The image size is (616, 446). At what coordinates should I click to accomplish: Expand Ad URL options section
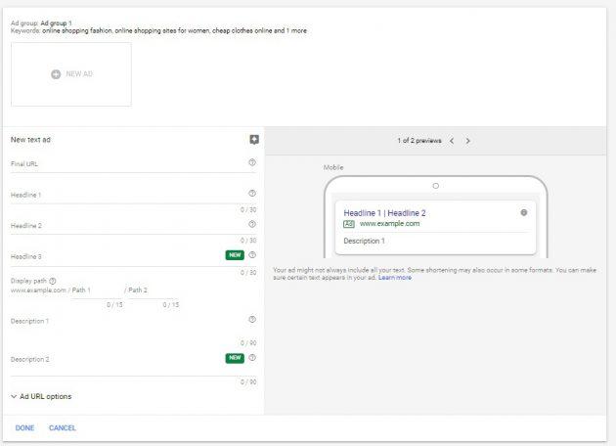click(41, 396)
